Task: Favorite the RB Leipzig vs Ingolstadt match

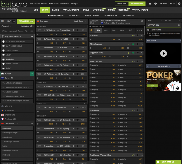Action: pos(77,56)
